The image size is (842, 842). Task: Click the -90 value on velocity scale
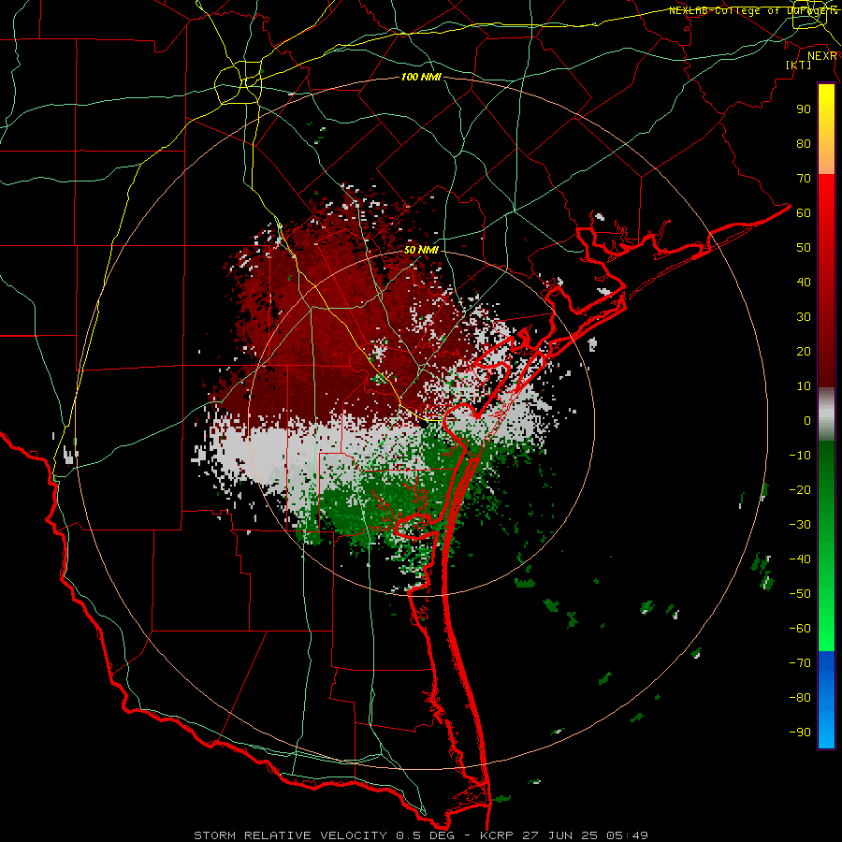coord(800,733)
